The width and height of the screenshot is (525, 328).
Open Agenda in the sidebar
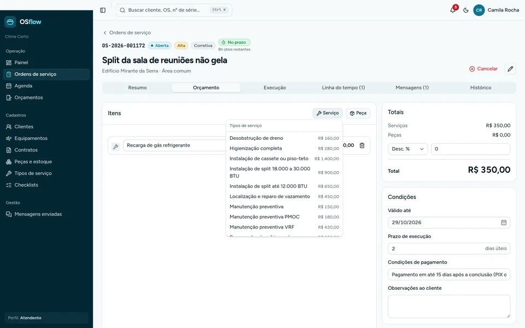pos(46,86)
